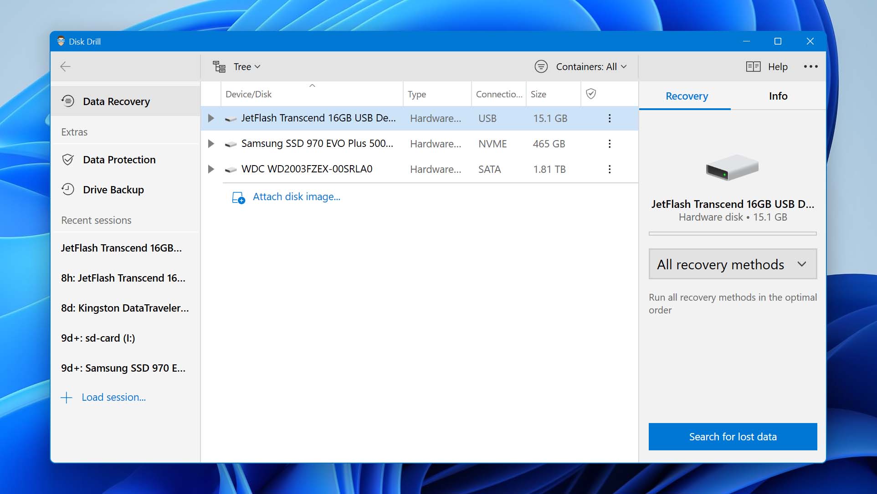Viewport: 877px width, 494px height.
Task: Click the back arrow icon
Action: pyautogui.click(x=66, y=67)
